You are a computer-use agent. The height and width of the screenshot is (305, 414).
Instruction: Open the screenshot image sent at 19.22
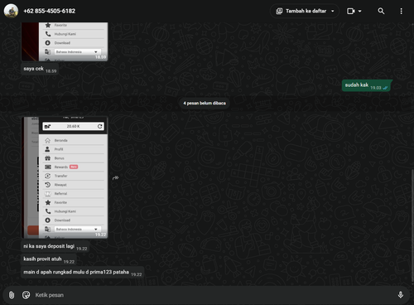pyautogui.click(x=65, y=177)
